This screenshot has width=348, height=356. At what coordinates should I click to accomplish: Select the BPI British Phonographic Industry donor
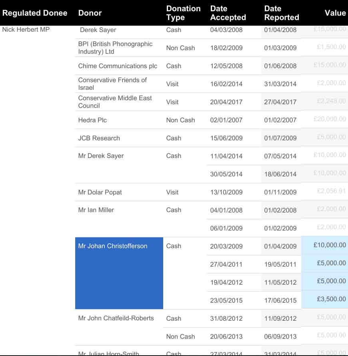[115, 48]
